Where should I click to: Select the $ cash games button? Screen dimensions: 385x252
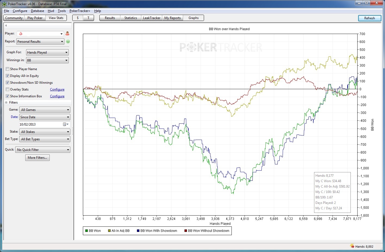(78, 18)
